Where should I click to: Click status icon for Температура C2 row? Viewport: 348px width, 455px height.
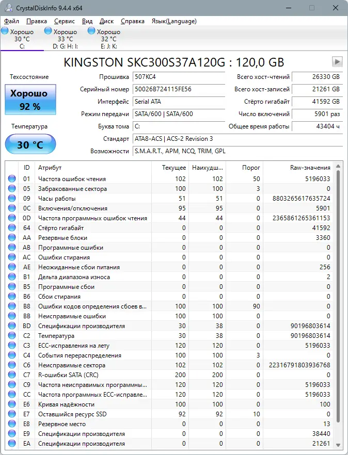tap(12, 336)
